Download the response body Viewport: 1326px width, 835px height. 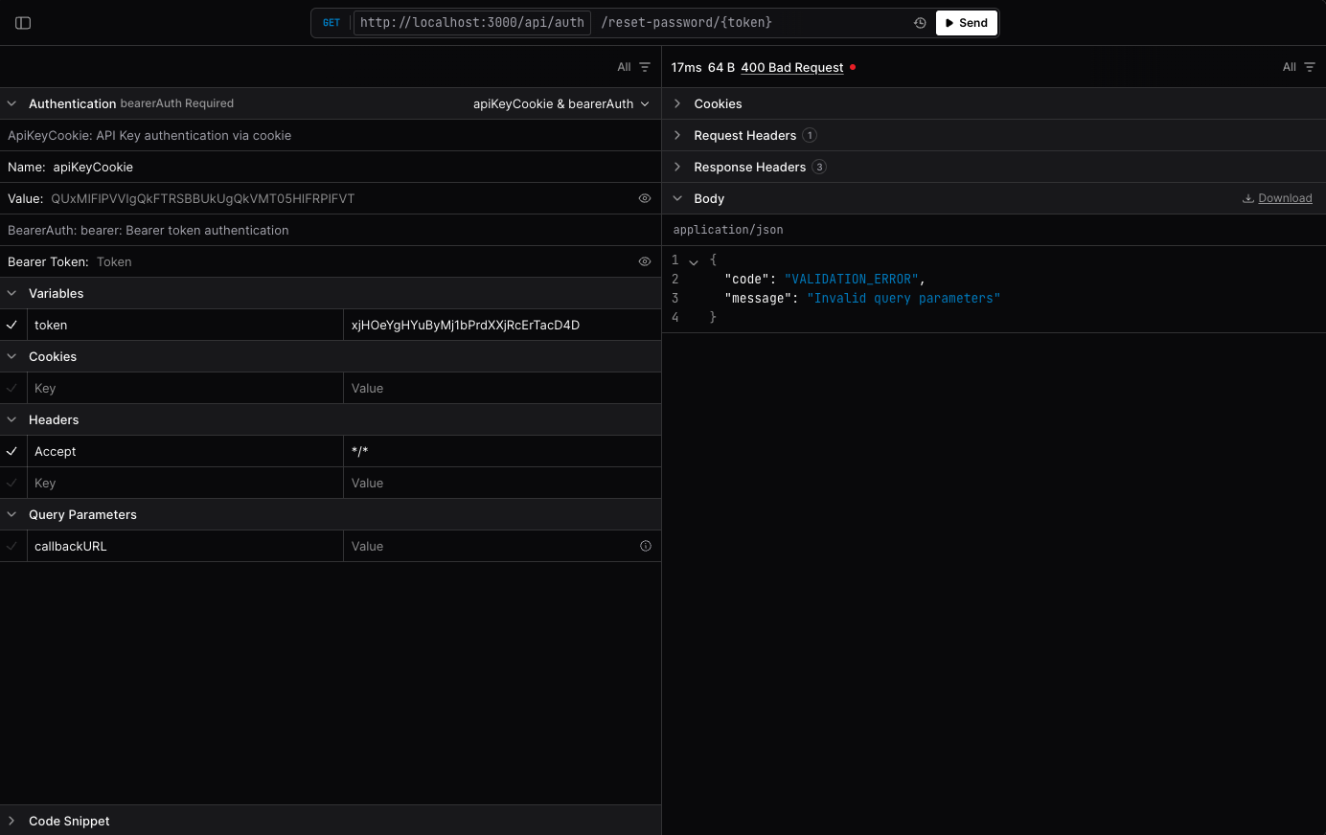coord(1277,198)
